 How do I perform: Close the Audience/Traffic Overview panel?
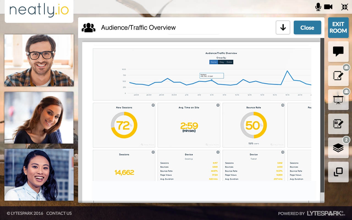tap(307, 28)
